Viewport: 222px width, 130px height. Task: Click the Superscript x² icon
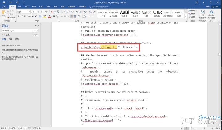36,16
